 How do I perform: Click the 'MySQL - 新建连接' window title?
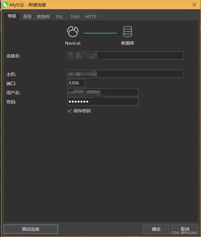[28, 5]
